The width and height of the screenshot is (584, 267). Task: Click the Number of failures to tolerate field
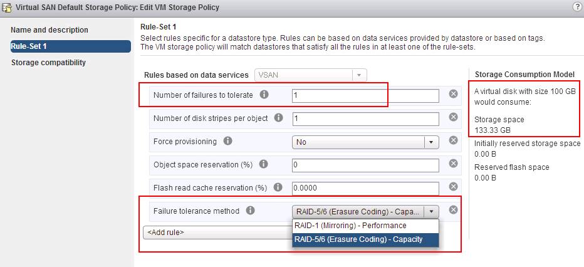tap(365, 95)
